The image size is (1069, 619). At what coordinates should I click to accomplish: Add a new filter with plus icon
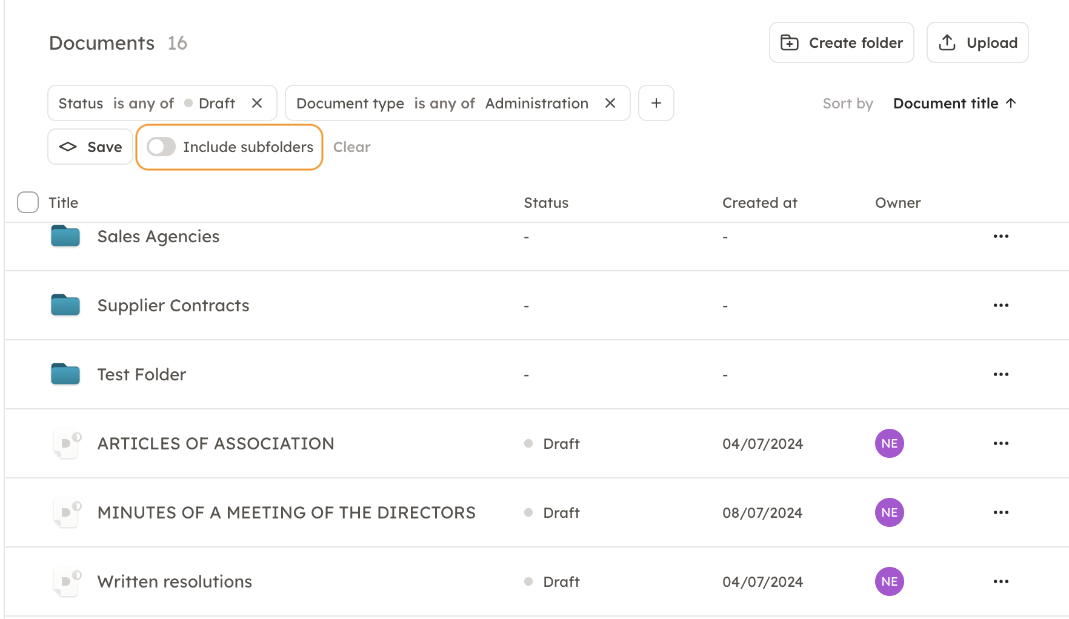656,104
